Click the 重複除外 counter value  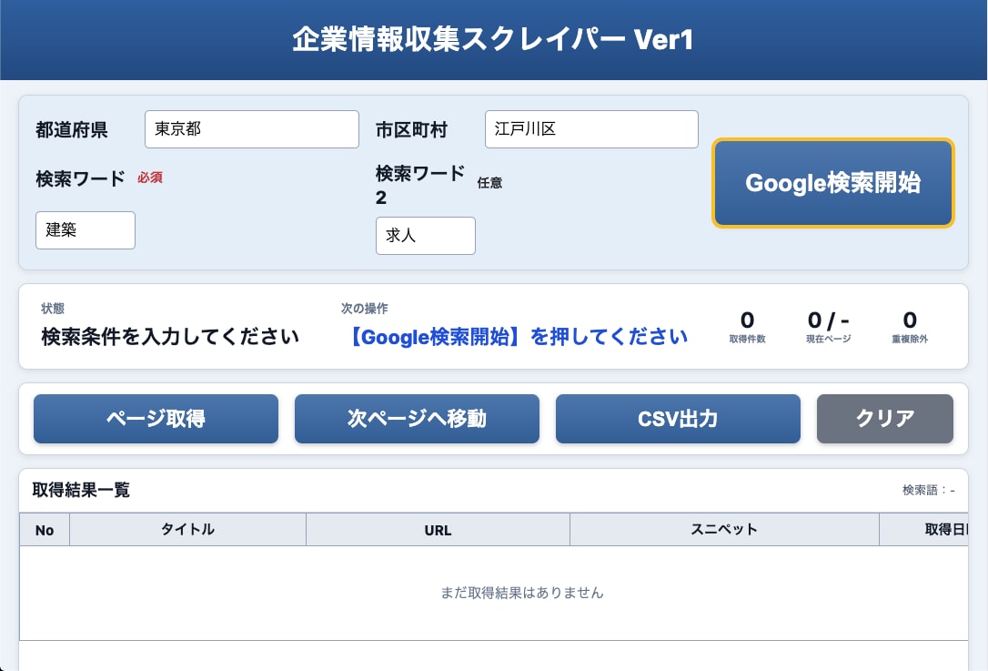click(910, 320)
